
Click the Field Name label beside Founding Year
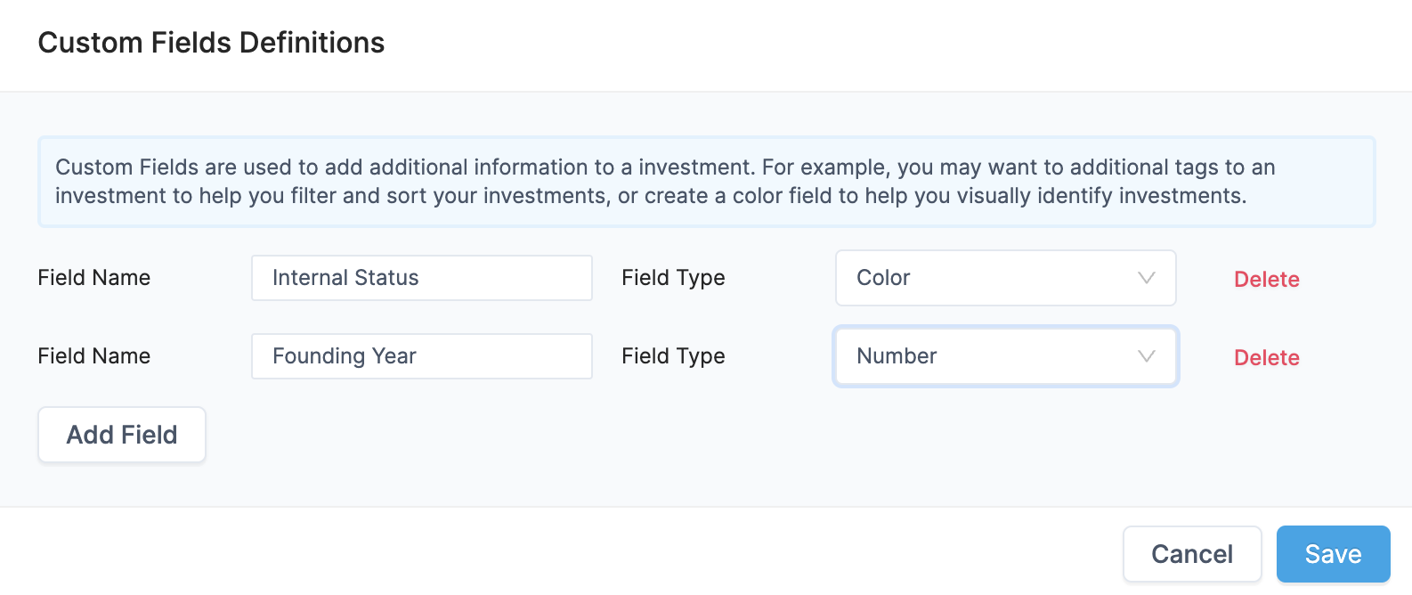pos(93,356)
